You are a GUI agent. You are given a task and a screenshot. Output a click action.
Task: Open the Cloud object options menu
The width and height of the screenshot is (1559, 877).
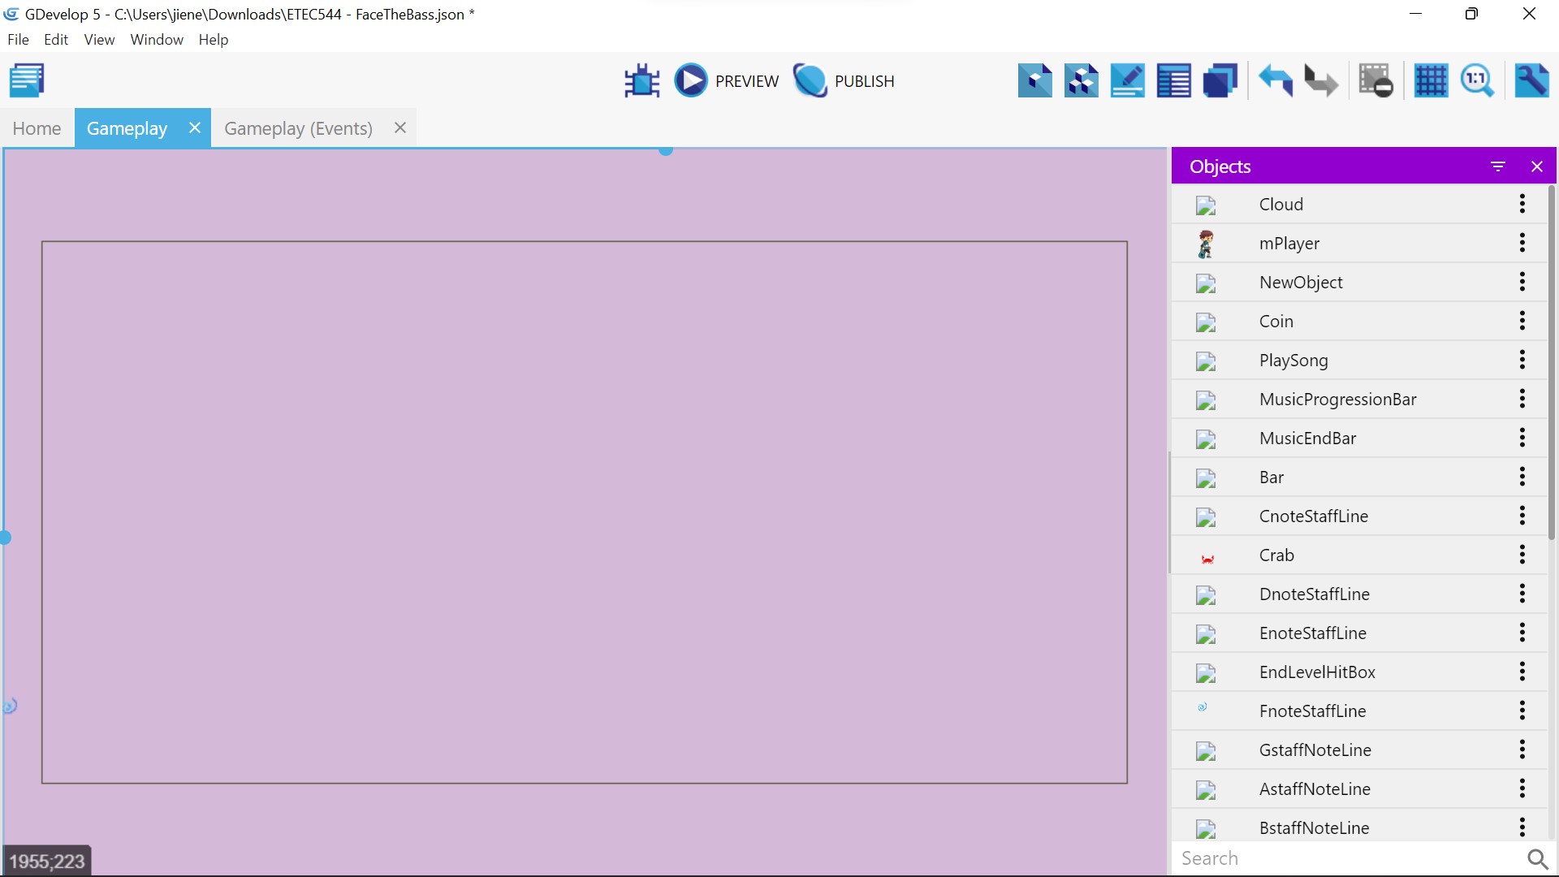[x=1522, y=204]
